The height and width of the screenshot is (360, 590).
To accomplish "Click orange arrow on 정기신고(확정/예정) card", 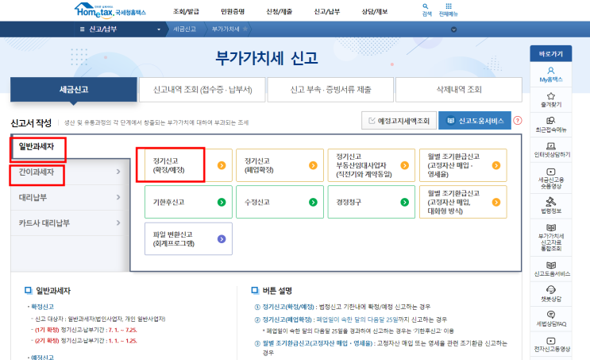I will tap(222, 165).
